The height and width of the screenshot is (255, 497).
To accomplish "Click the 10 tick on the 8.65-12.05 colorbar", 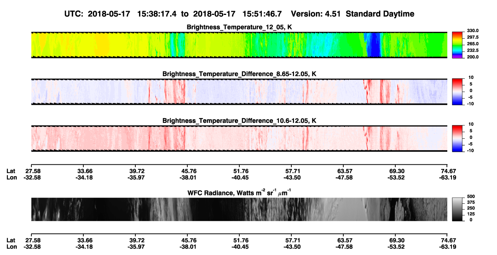I will (471, 77).
